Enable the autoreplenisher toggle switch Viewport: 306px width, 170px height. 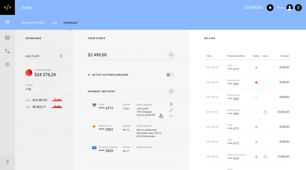(x=170, y=75)
